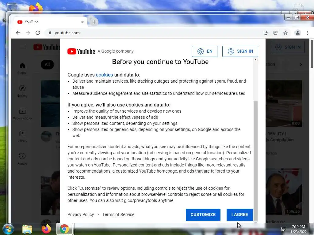Click SIGN IN in the consent dialog
The width and height of the screenshot is (314, 235).
(x=240, y=51)
